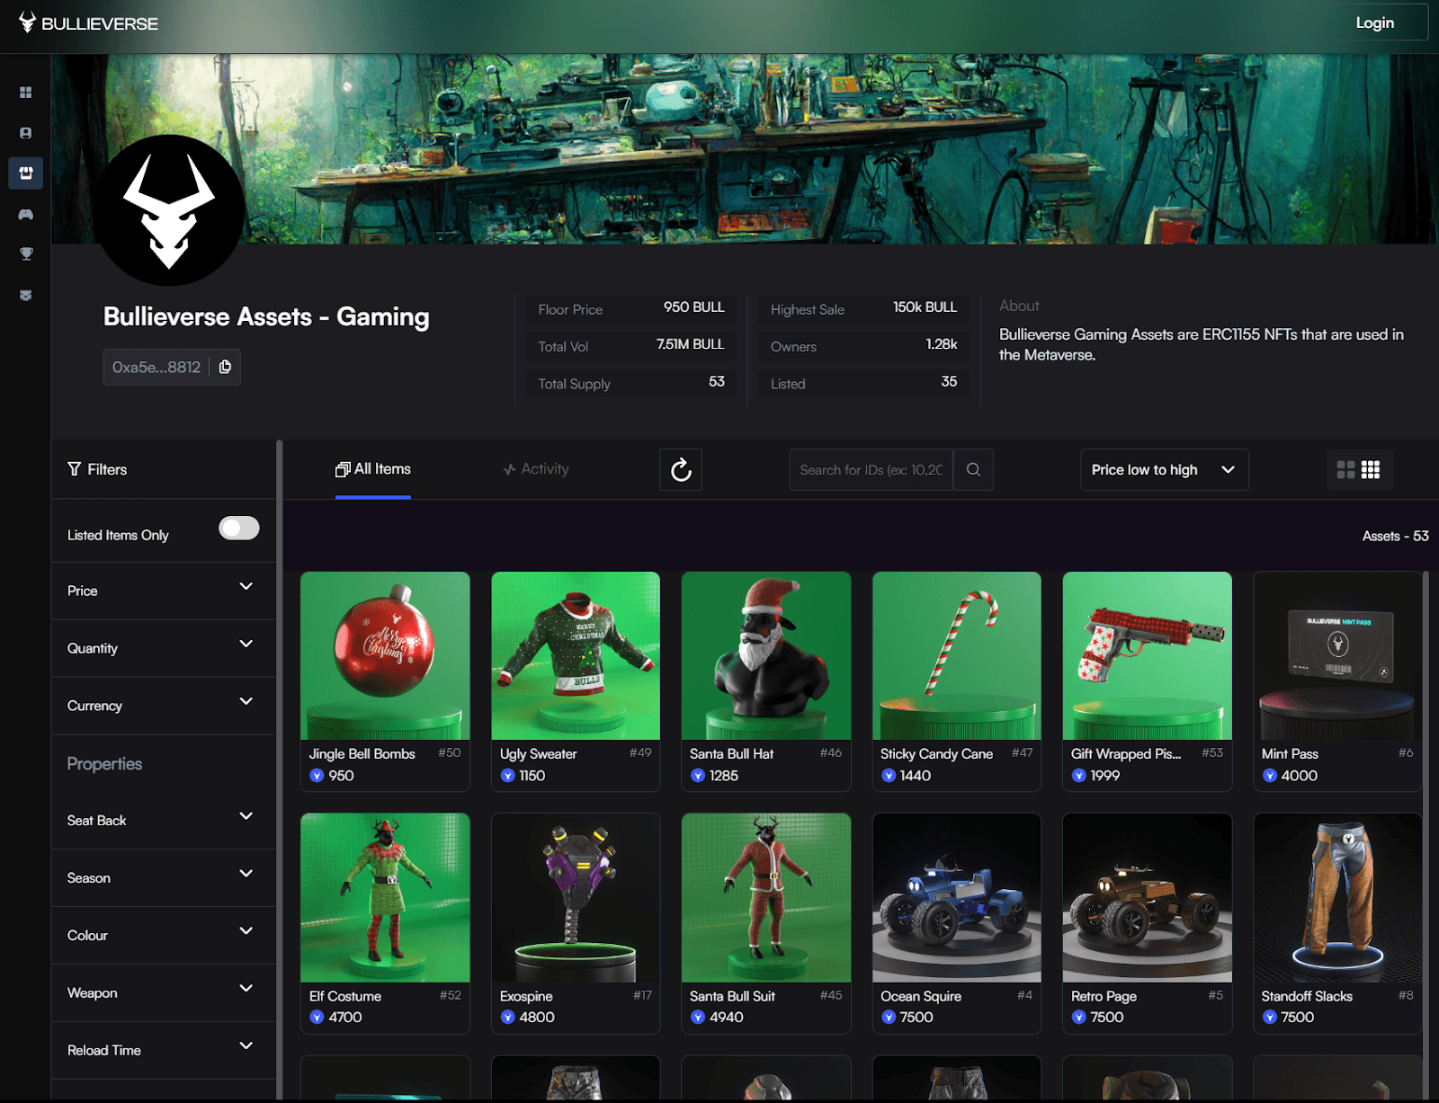
Task: Expand the Weapon property
Action: pyautogui.click(x=164, y=992)
